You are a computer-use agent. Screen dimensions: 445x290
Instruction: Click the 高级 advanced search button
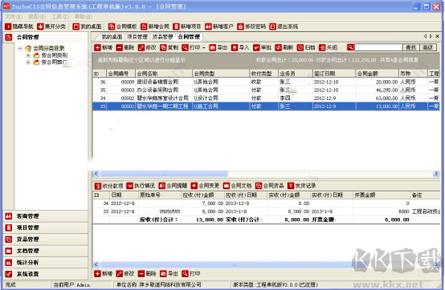[428, 47]
